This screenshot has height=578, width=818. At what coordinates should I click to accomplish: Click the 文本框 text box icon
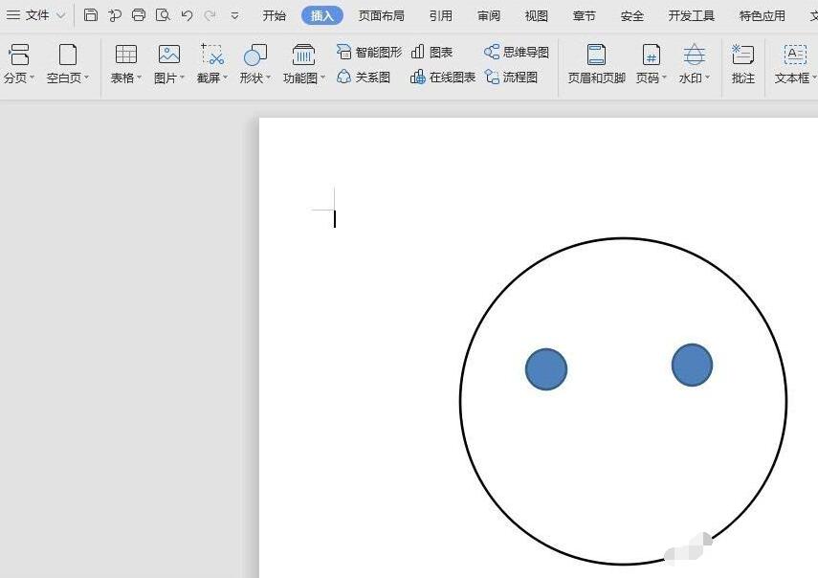[795, 55]
